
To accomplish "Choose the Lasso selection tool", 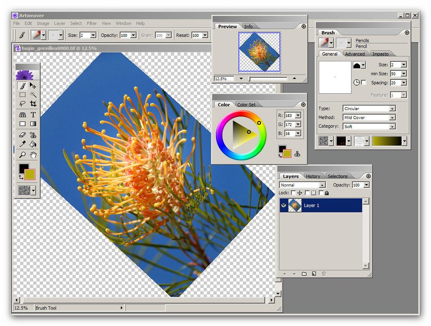I will click(23, 104).
